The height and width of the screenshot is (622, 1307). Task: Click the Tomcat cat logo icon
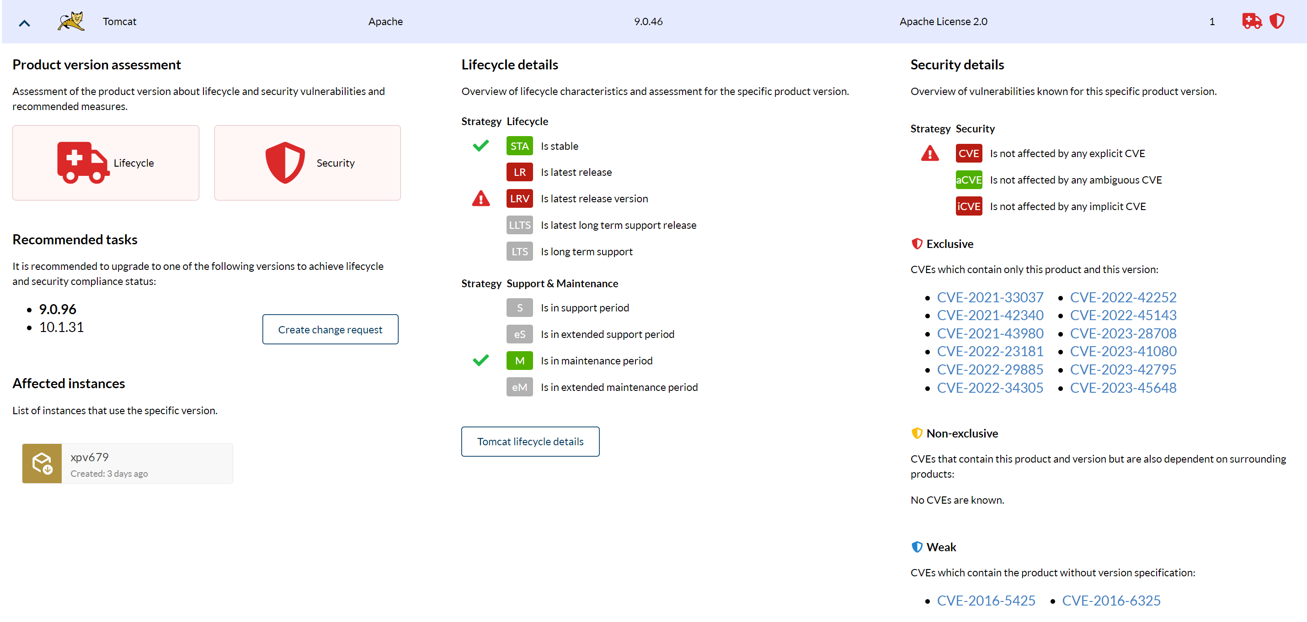pyautogui.click(x=71, y=21)
